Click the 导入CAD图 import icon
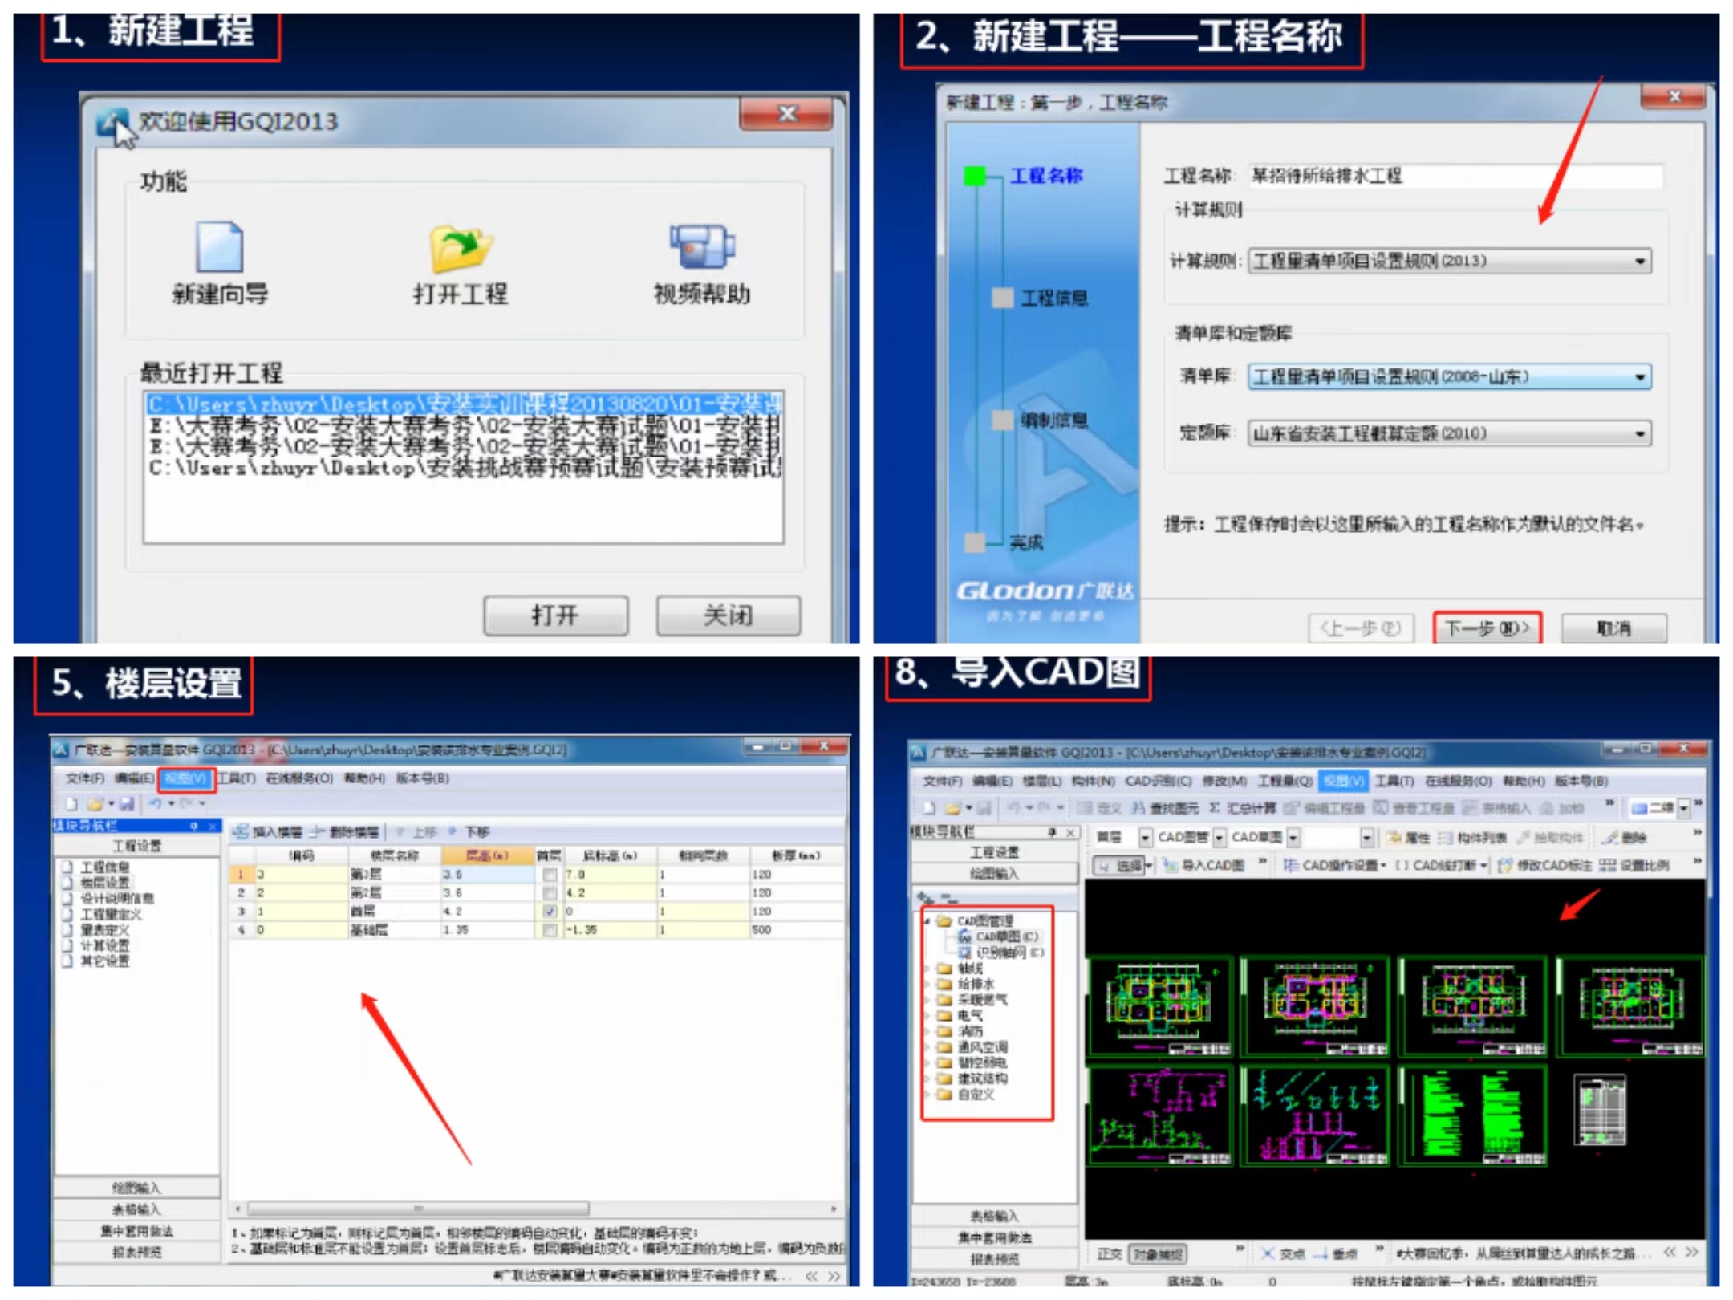1733x1300 pixels. (1171, 864)
